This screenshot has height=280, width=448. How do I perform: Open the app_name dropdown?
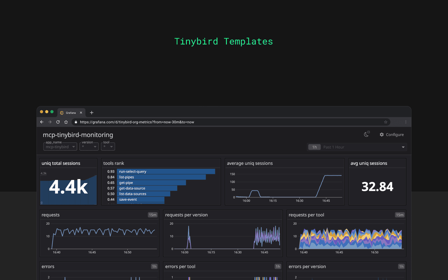[x=60, y=147]
